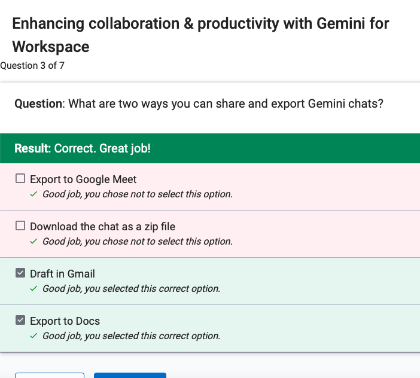Click the "Export to Docs" label
The image size is (420, 378).
65,321
